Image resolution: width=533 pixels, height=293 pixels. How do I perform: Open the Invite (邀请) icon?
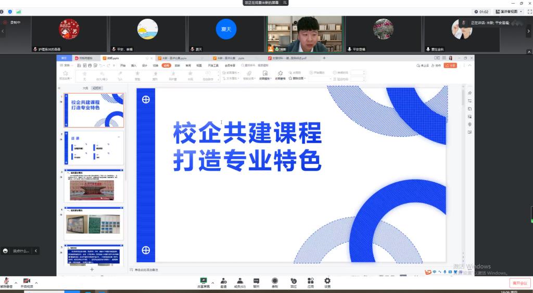coord(223,281)
